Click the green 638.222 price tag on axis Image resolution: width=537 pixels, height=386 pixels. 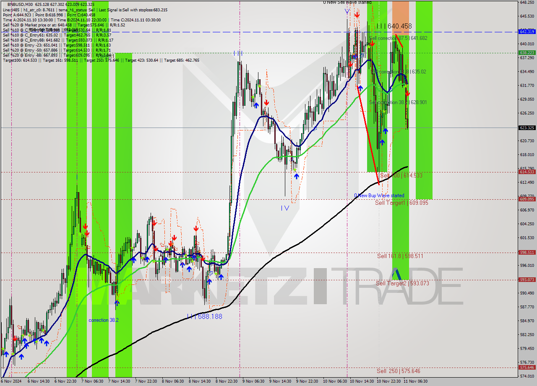527,52
